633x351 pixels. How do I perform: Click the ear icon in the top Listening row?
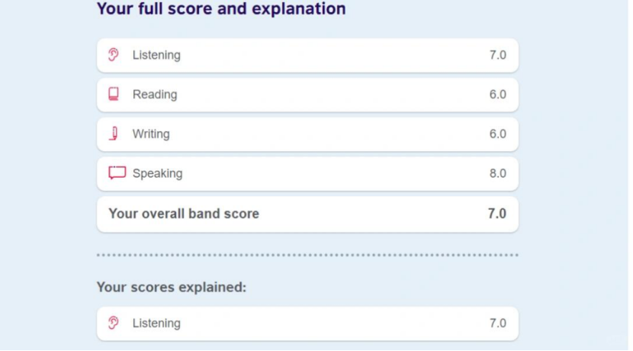[x=114, y=55]
